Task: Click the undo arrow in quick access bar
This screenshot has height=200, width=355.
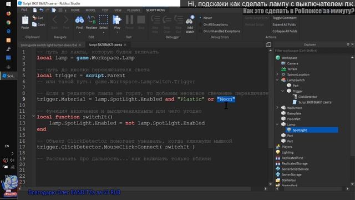Action: 41,10
